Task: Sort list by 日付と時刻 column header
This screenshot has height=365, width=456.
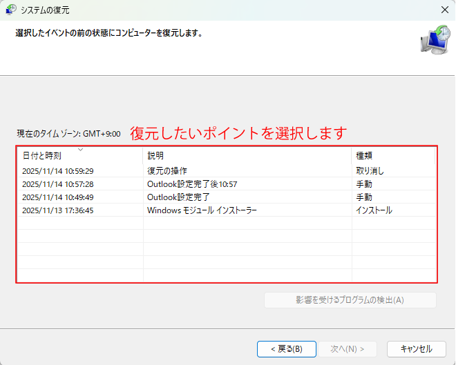Action: pyautogui.click(x=41, y=156)
